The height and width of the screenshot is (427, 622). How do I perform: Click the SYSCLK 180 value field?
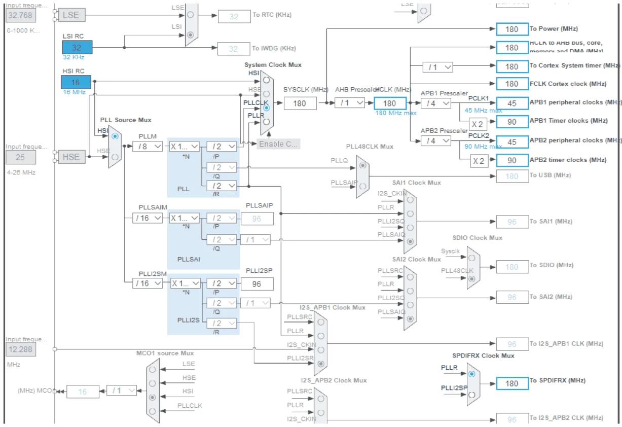pos(300,103)
